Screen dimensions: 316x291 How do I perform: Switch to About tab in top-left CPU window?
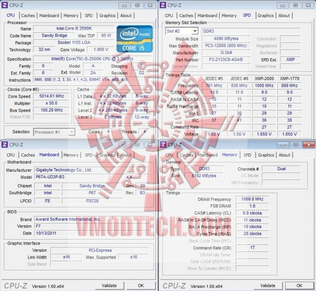pyautogui.click(x=126, y=15)
